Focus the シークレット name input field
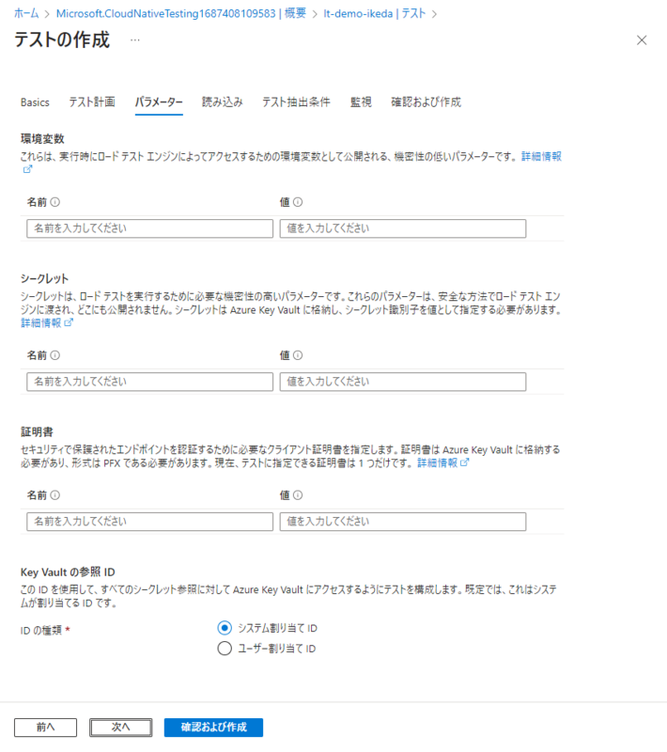This screenshot has width=667, height=752. (150, 382)
